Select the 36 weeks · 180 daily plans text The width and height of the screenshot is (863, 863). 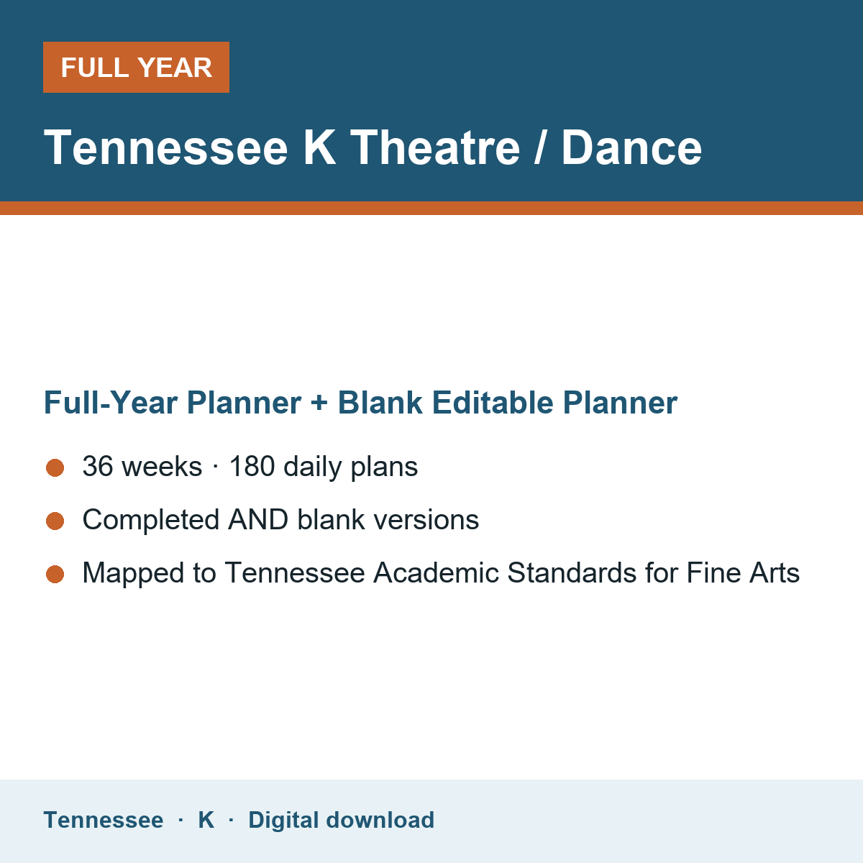click(x=250, y=467)
